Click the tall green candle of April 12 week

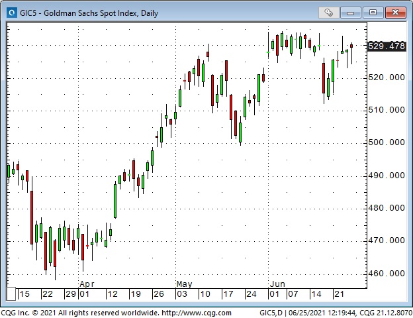pos(115,201)
